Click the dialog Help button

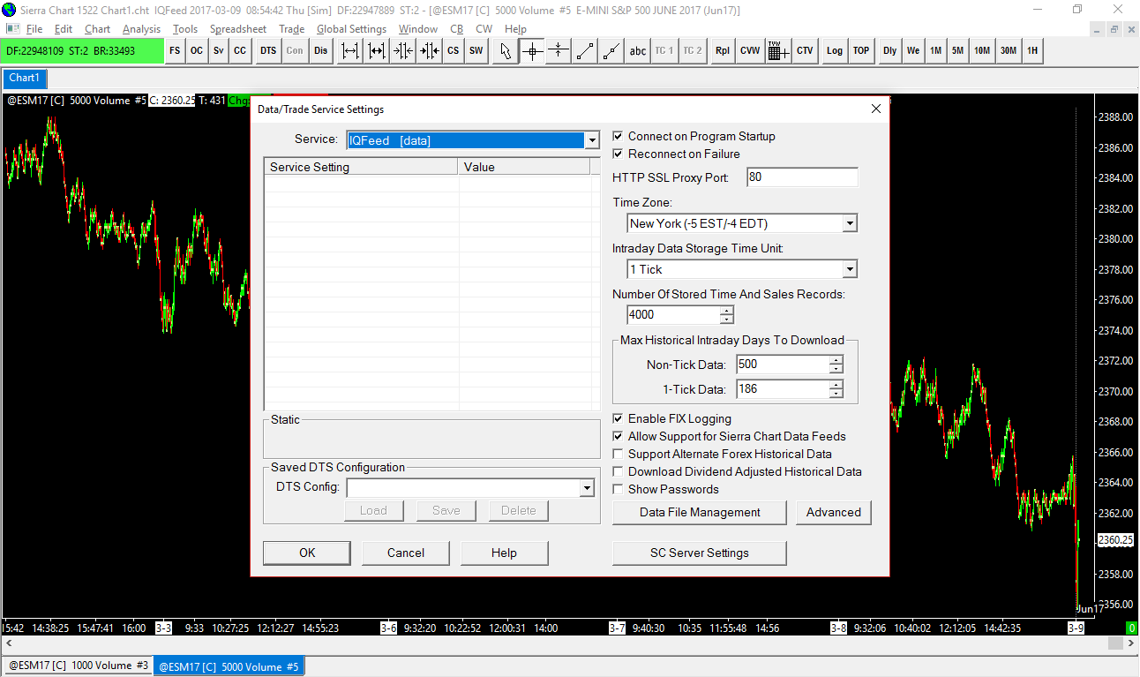(504, 553)
